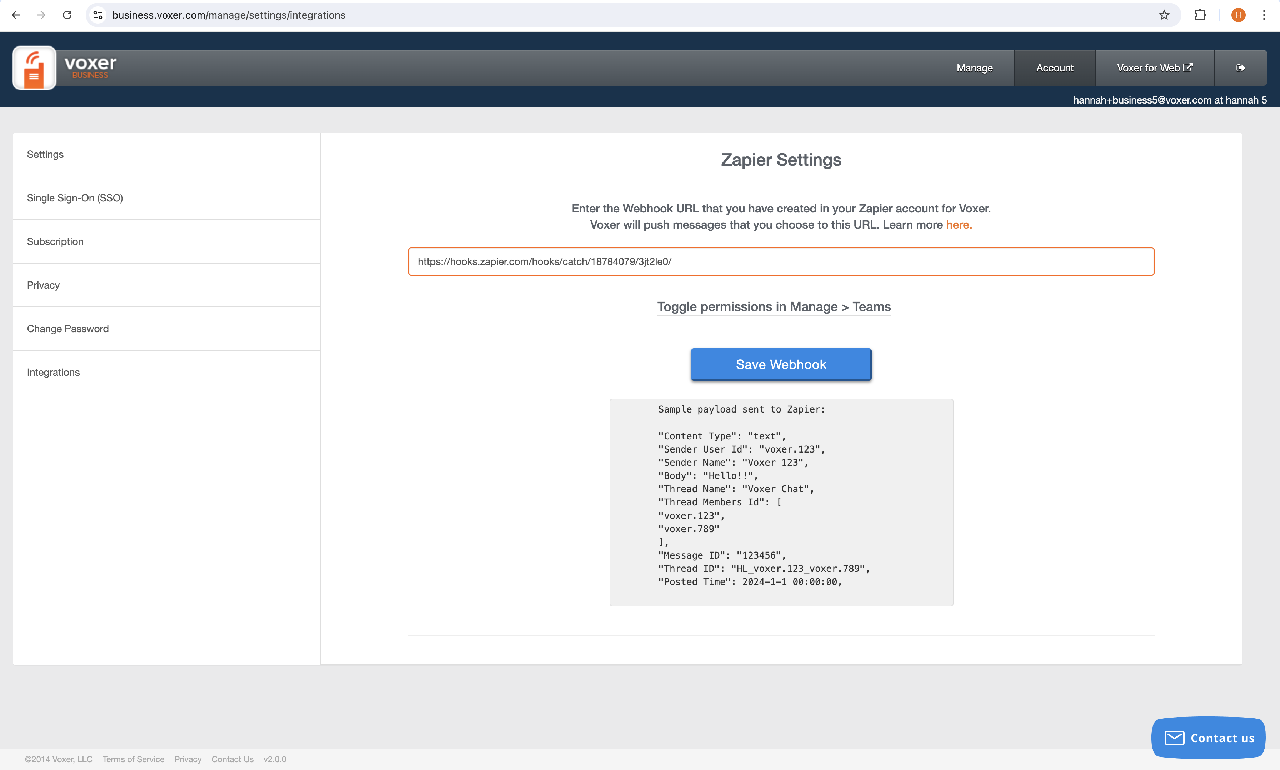Open the Chrome profile avatar H
This screenshot has width=1280, height=770.
tap(1238, 15)
